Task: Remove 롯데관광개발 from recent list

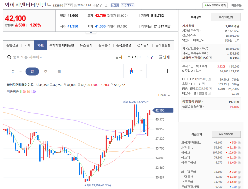Action: click(239, 187)
